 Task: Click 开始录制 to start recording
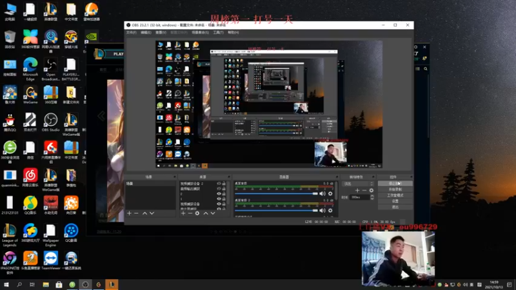[395, 189]
